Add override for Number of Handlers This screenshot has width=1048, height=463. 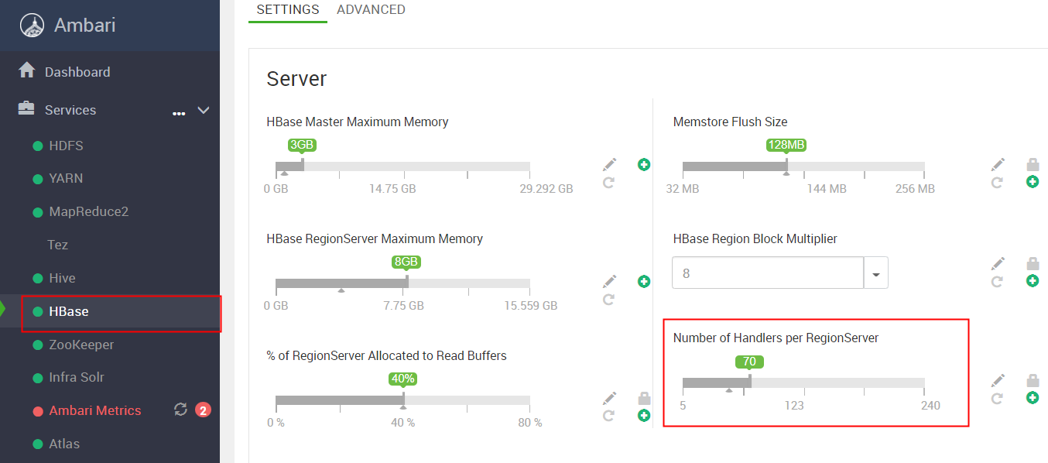point(1033,397)
